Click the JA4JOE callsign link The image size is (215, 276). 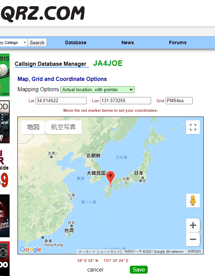coord(108,63)
